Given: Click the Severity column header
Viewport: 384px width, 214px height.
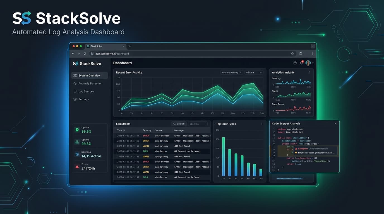Looking at the screenshot, I should pos(147,130).
